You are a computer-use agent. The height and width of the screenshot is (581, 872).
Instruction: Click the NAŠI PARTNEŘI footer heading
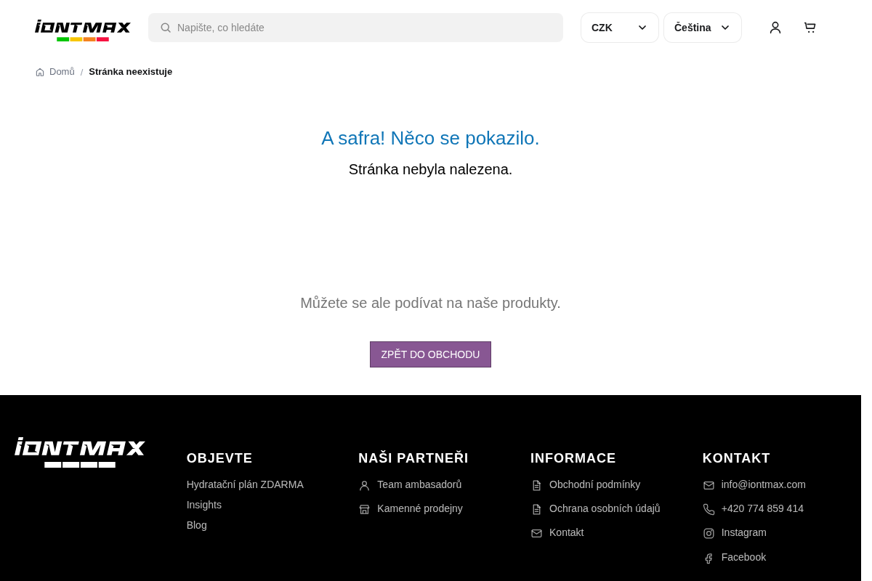[413, 458]
